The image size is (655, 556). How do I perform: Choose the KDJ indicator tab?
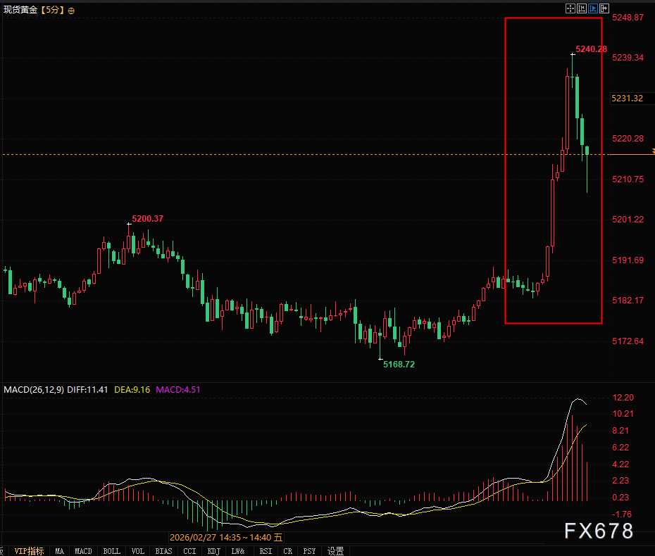(x=213, y=550)
